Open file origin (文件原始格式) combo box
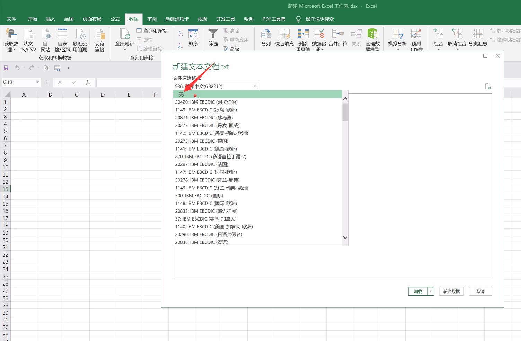This screenshot has width=521, height=341. pyautogui.click(x=216, y=86)
